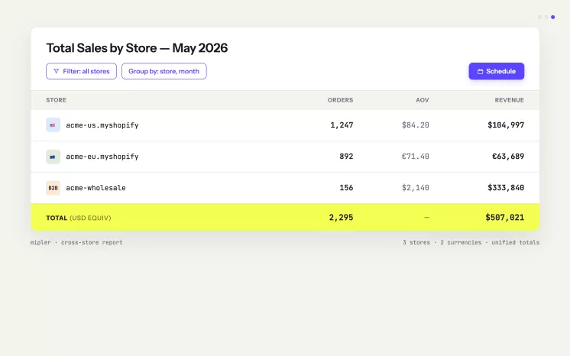Click the €71.40 AOV value
The image size is (570, 356).
click(x=416, y=157)
